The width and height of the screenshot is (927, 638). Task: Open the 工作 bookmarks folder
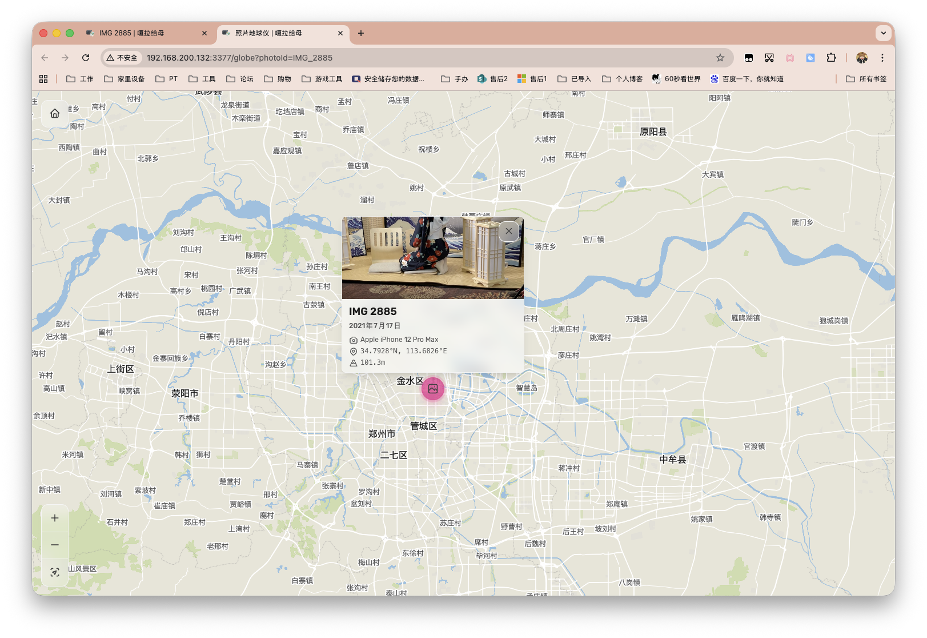[80, 79]
